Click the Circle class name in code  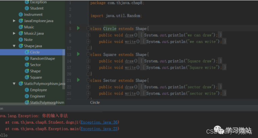point(110,29)
